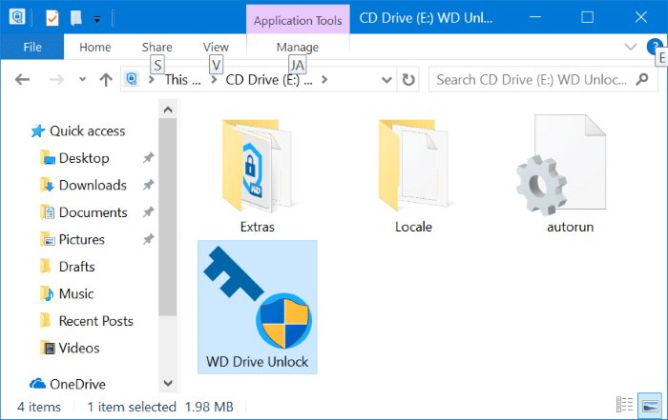Click the drive icon in the address bar
The image size is (668, 420).
click(132, 79)
